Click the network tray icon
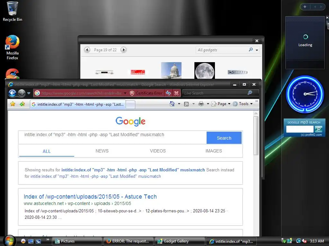Screen dimensions: 329x246 (298, 241)
